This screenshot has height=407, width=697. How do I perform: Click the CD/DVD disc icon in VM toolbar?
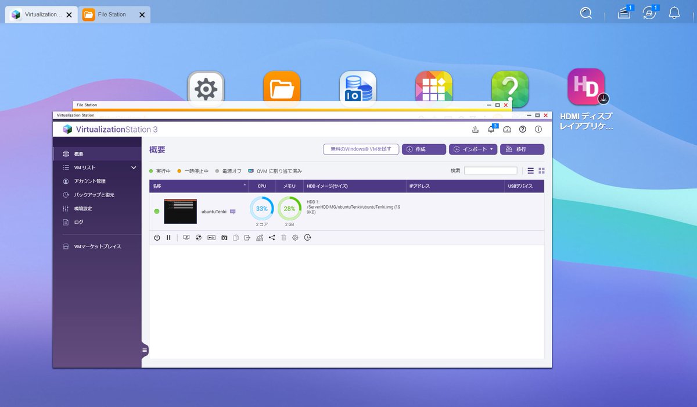coord(199,237)
